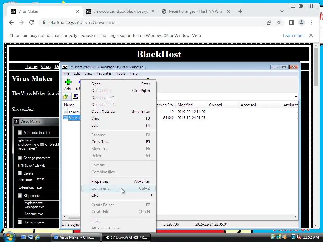Click the muted volume tray icon
The height and width of the screenshot is (242, 323).
click(x=299, y=237)
